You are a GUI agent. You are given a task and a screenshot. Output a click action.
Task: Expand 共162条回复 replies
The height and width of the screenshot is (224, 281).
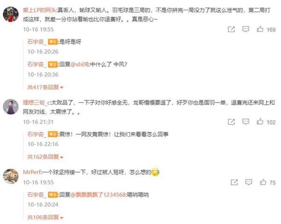coord(45,157)
